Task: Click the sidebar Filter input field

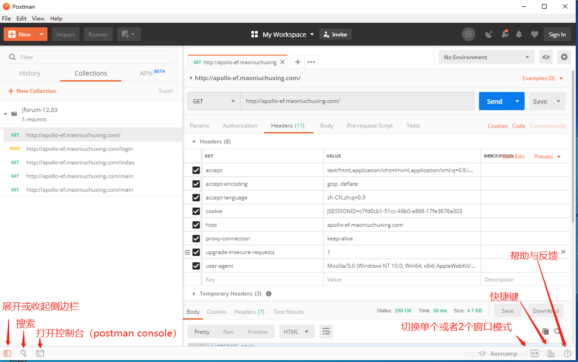Action: point(91,57)
